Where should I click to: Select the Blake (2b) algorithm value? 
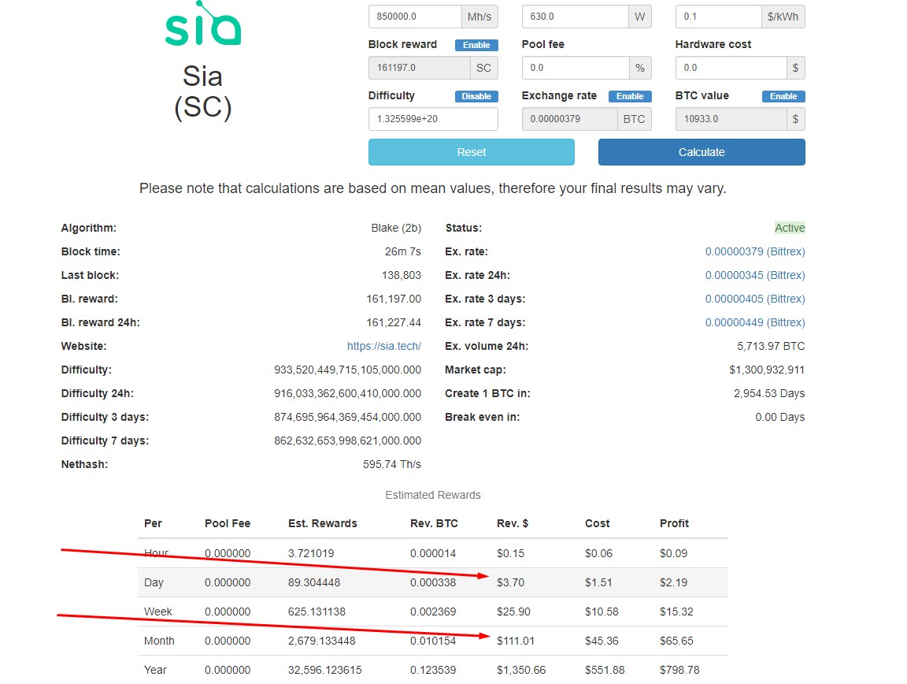pyautogui.click(x=396, y=228)
